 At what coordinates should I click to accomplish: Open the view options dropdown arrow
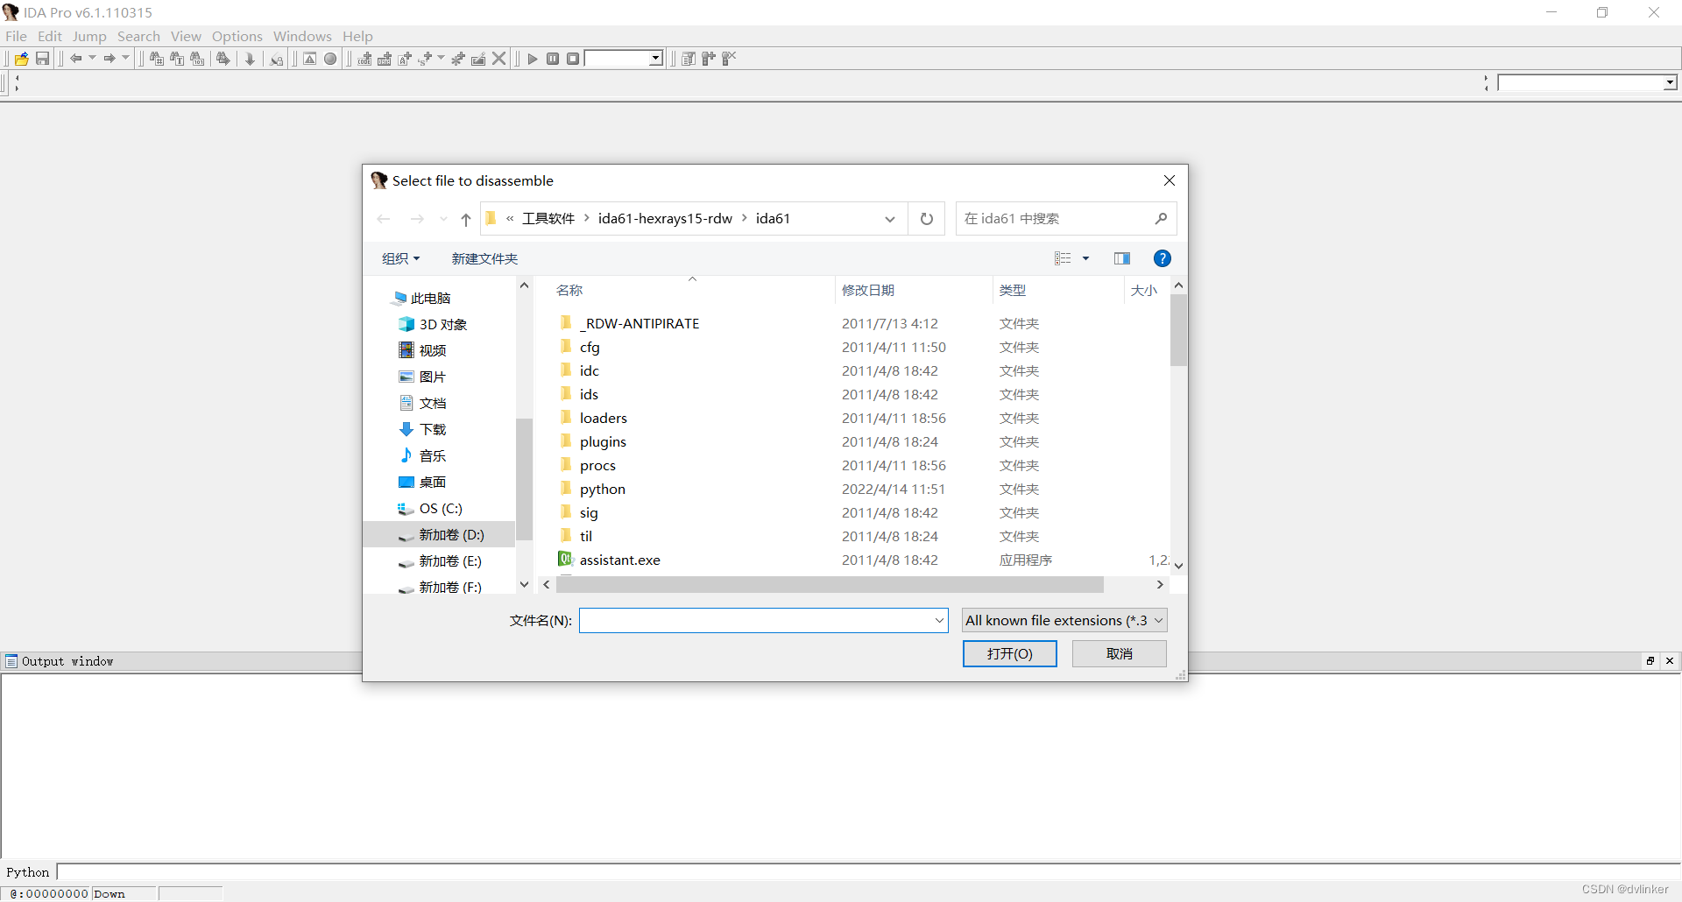click(x=1086, y=258)
